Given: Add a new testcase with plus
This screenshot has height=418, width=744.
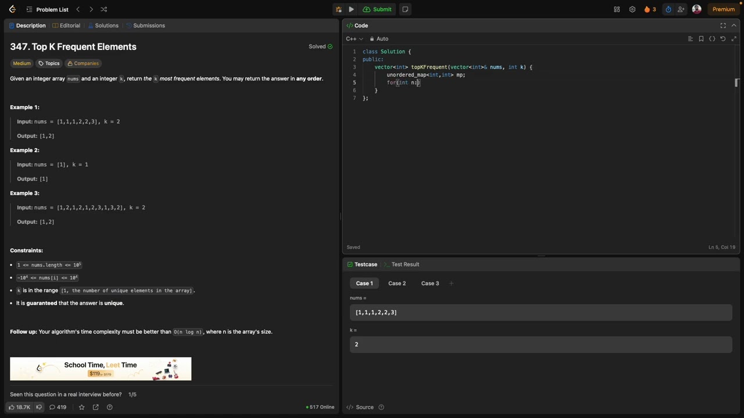Looking at the screenshot, I should [x=451, y=283].
